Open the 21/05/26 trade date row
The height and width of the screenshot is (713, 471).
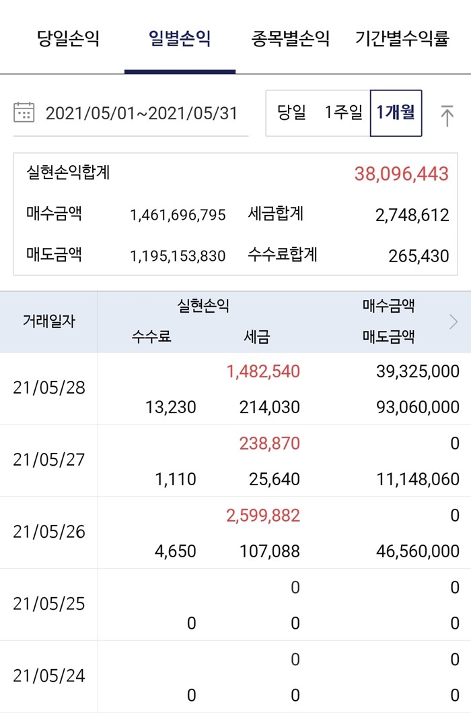click(x=235, y=532)
